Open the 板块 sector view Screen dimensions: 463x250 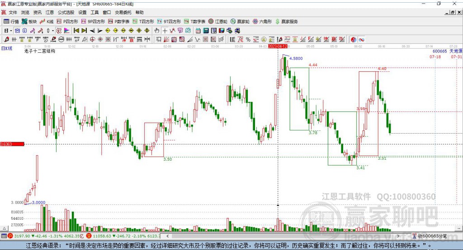pos(29,22)
